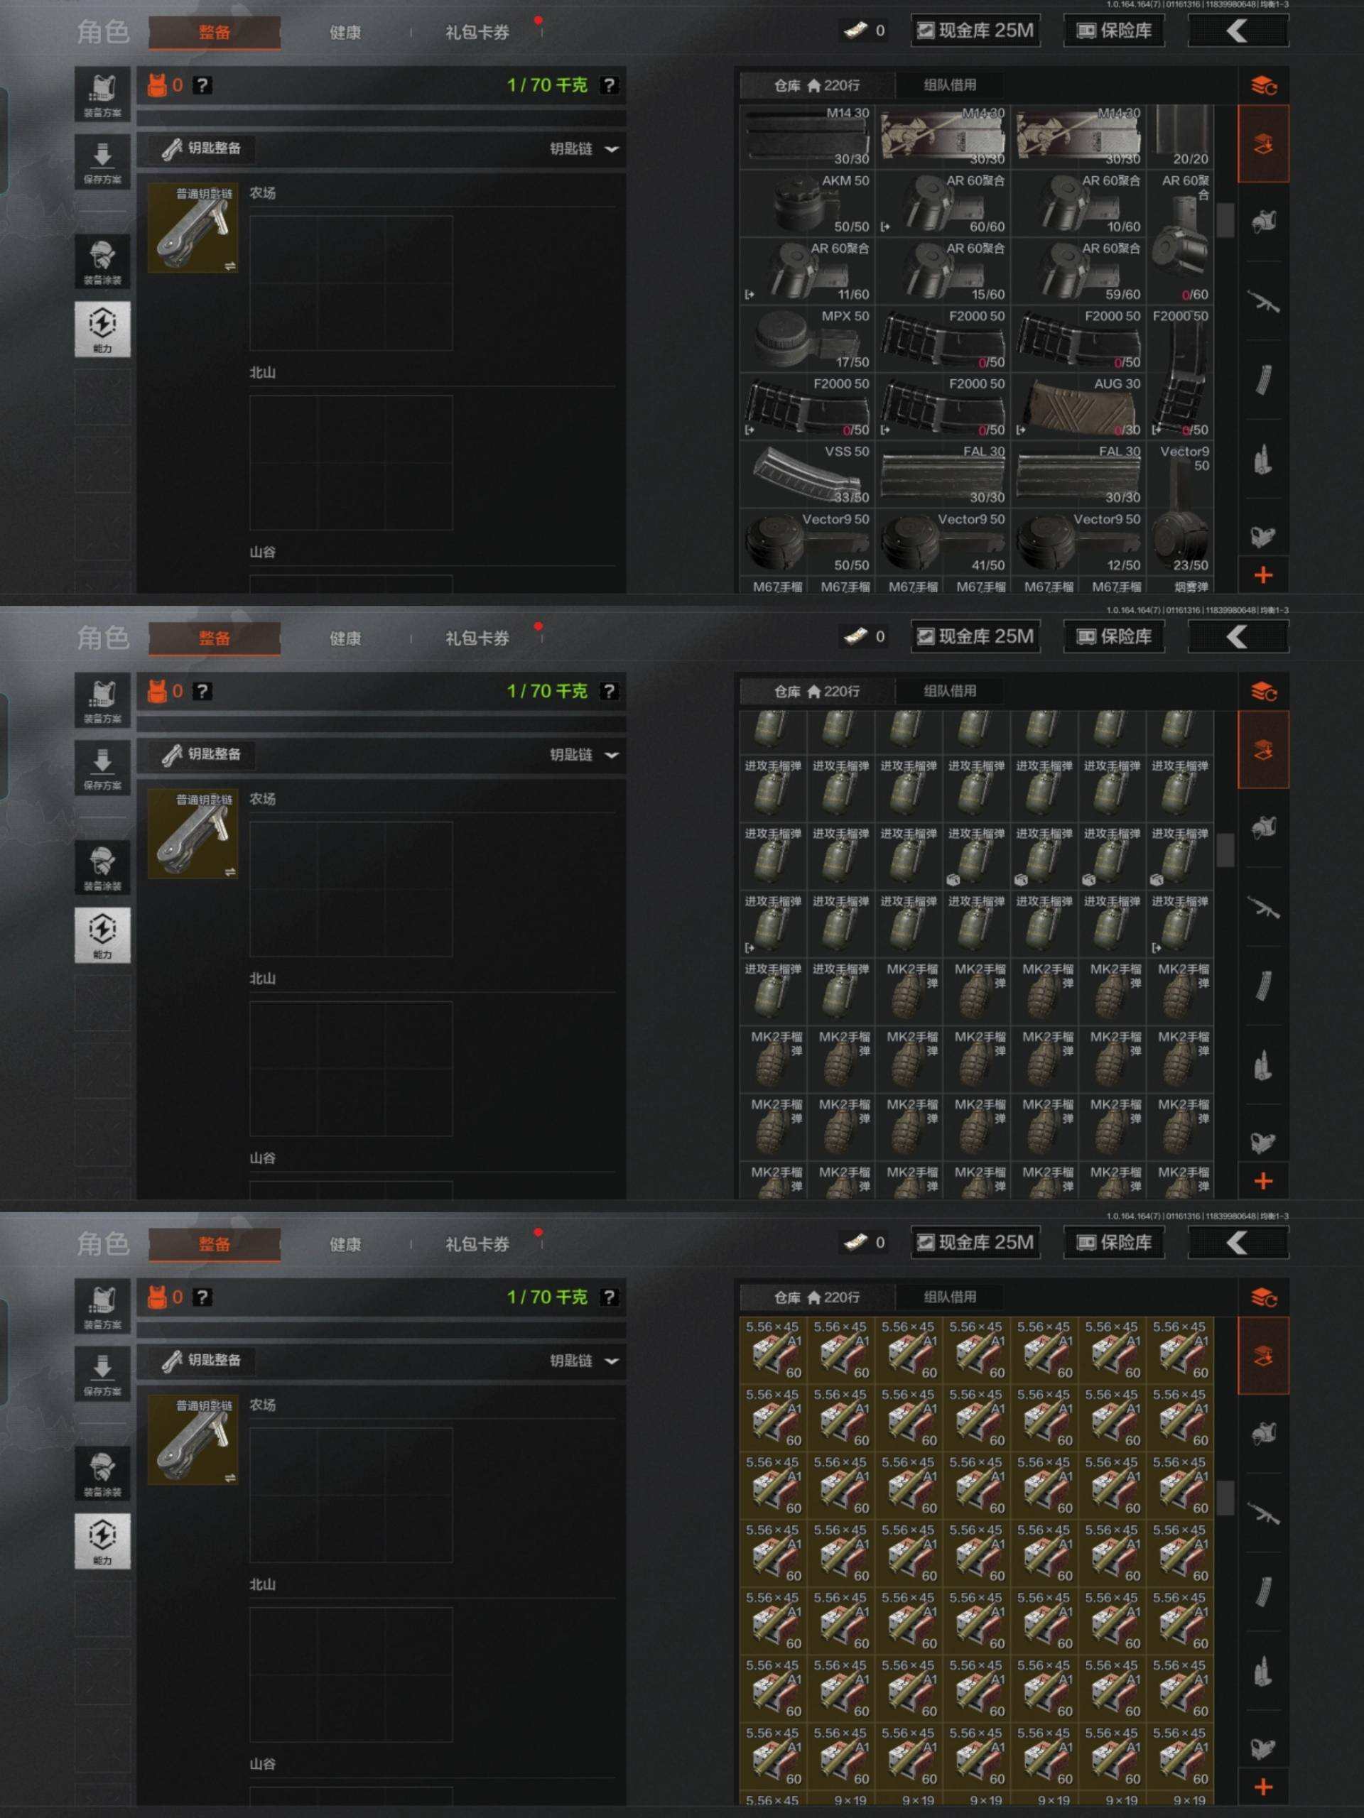
Task: Switch to 健康 tab in magazines screenshot
Action: coord(345,32)
